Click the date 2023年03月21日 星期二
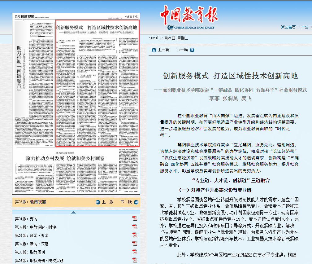The height and width of the screenshot is (264, 312). tap(169, 38)
